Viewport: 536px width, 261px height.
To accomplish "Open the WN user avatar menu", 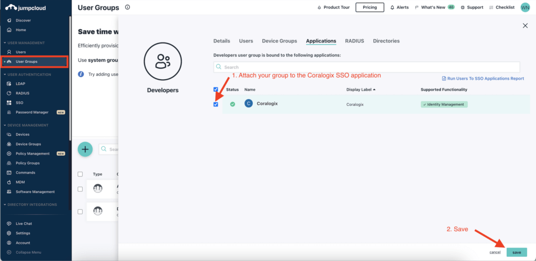I will tap(525, 7).
